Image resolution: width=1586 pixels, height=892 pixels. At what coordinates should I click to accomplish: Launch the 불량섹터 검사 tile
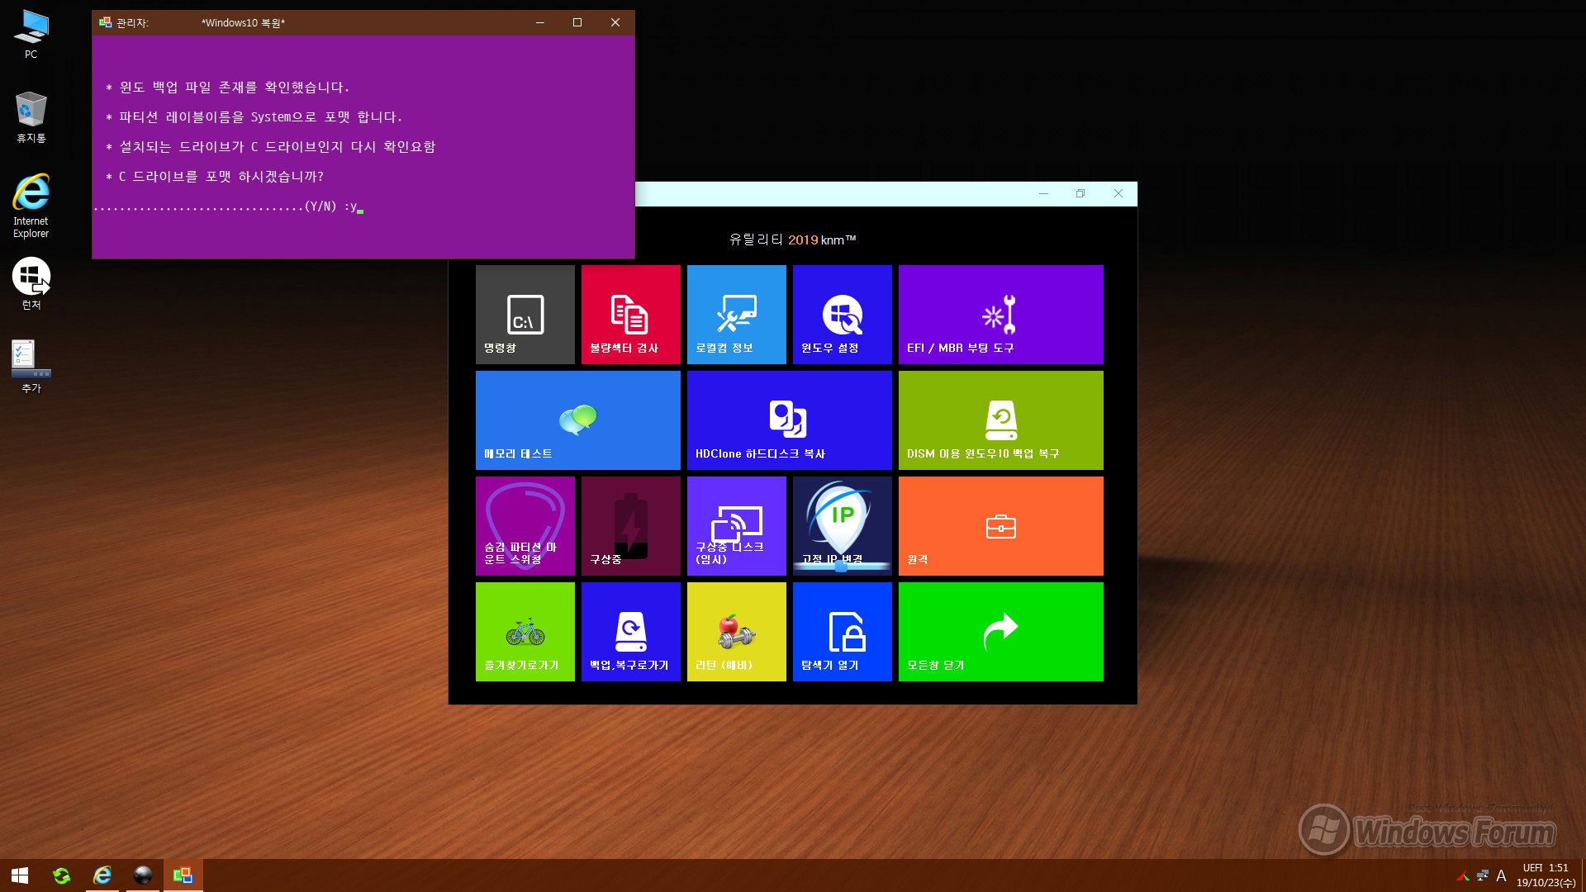pos(630,315)
